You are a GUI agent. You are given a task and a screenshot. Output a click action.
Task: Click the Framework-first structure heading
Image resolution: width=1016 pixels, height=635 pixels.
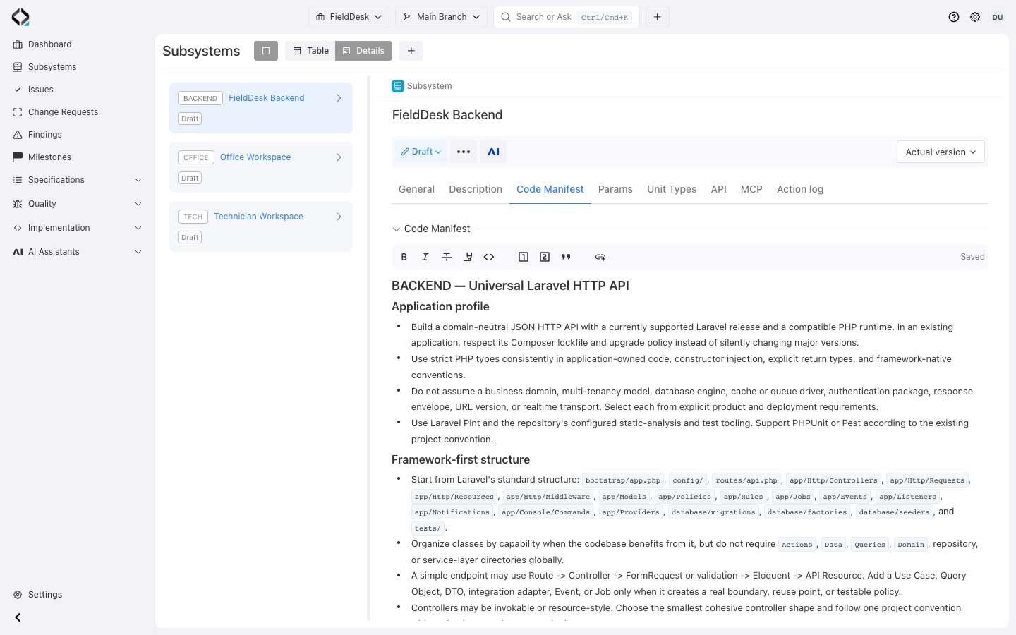pyautogui.click(x=461, y=459)
